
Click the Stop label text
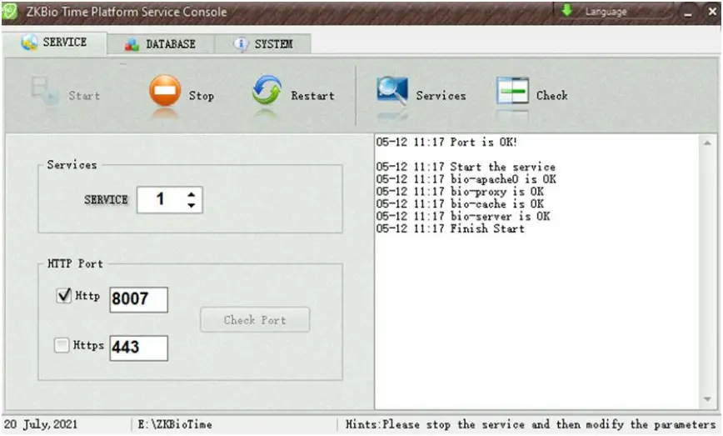(202, 96)
